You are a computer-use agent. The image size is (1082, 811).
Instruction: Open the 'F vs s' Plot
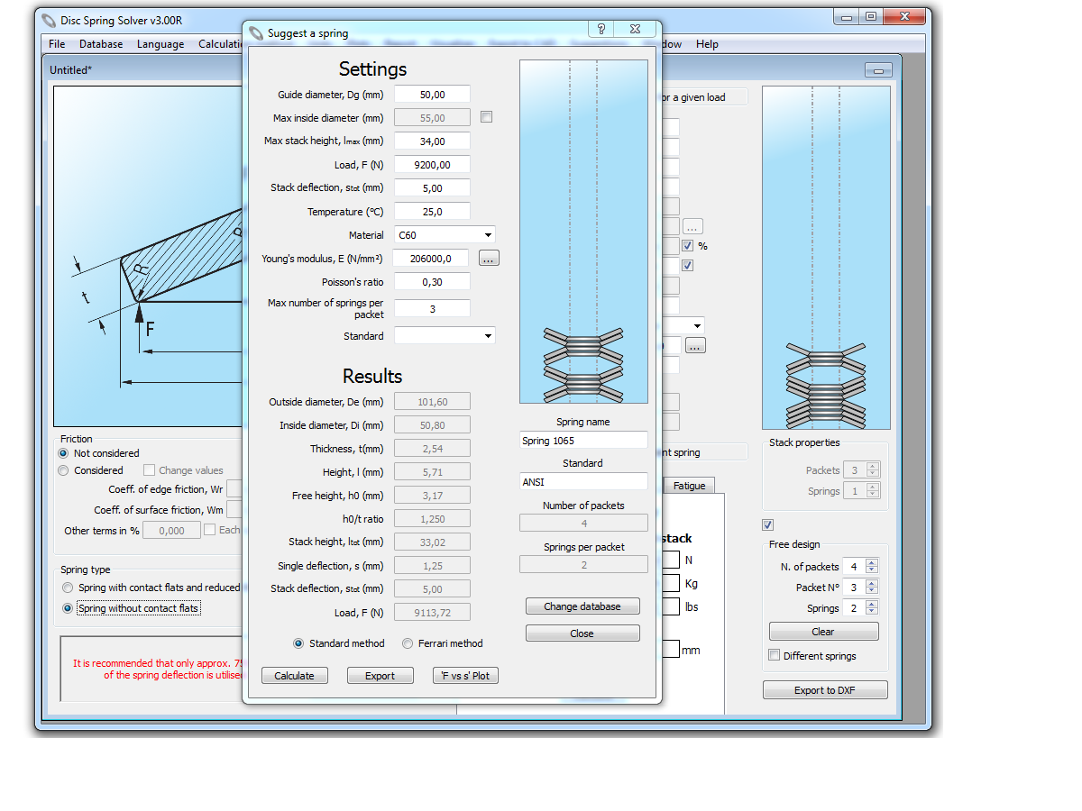(x=465, y=676)
